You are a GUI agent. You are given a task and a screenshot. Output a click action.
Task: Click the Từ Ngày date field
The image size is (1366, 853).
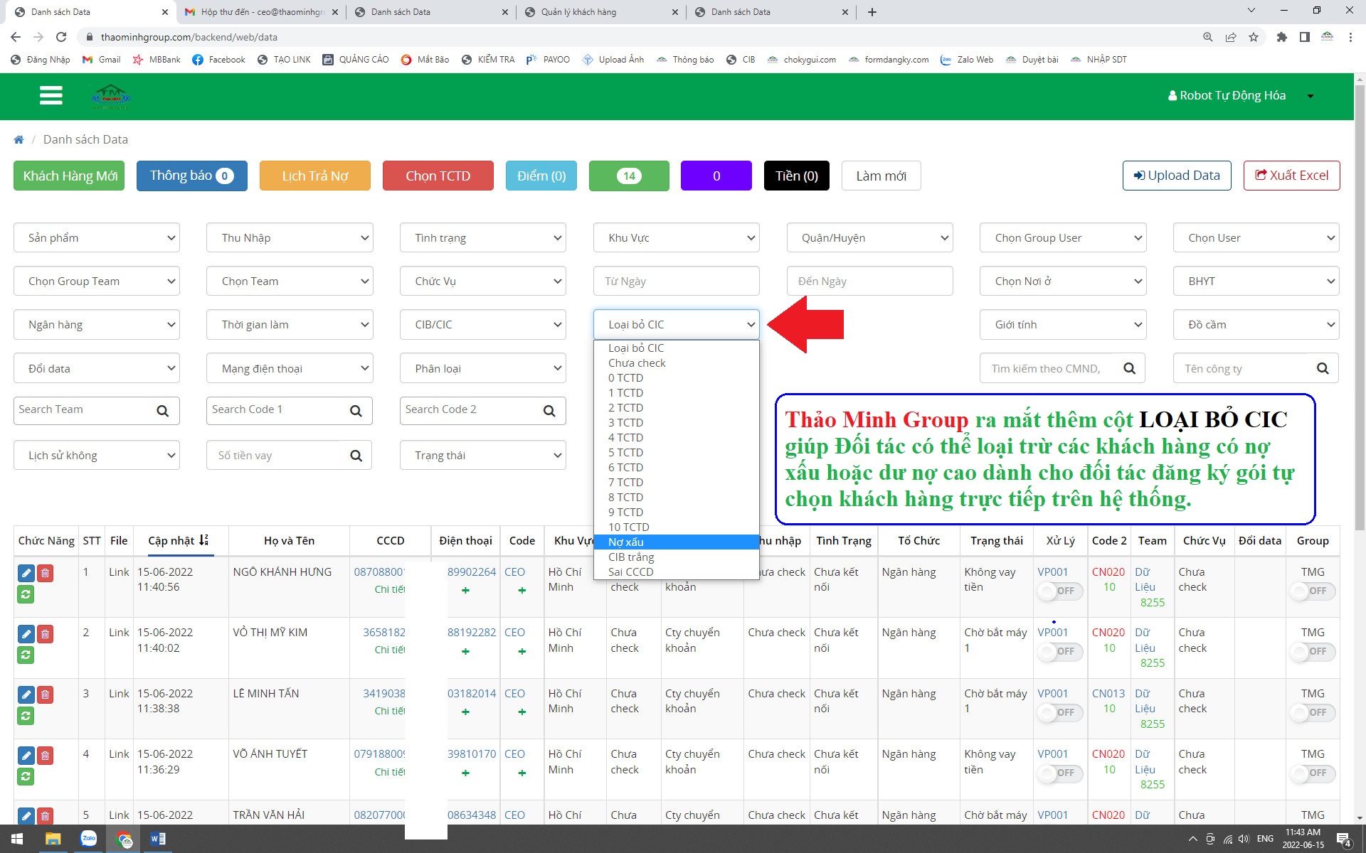coord(677,281)
